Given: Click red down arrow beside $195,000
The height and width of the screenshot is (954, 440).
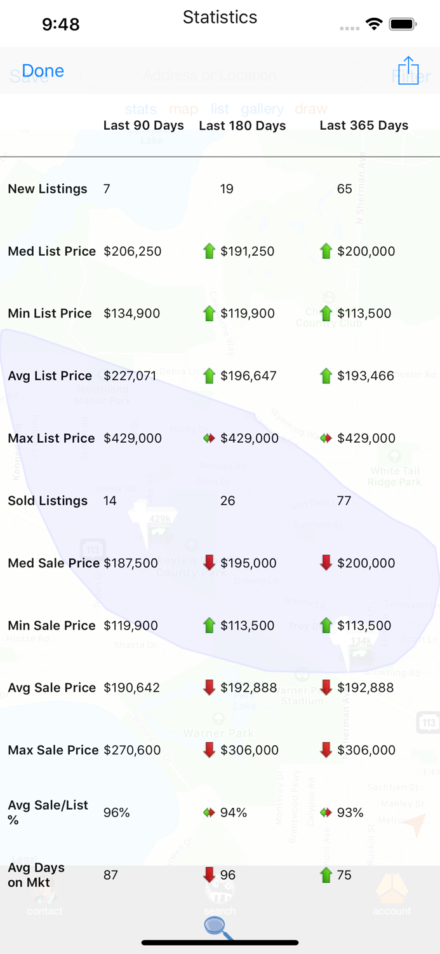Looking at the screenshot, I should pos(209,563).
